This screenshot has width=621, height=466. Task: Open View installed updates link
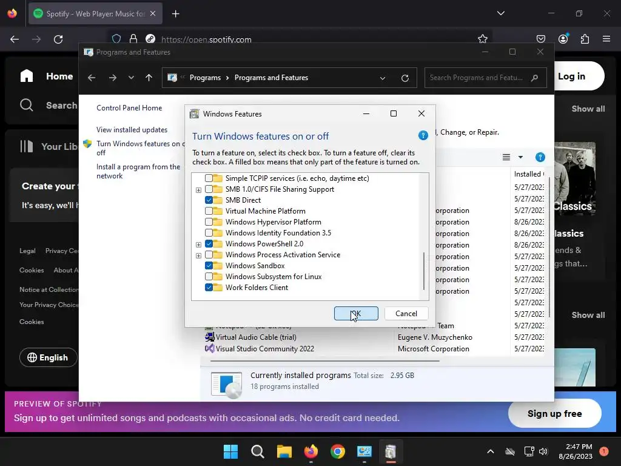pyautogui.click(x=132, y=130)
